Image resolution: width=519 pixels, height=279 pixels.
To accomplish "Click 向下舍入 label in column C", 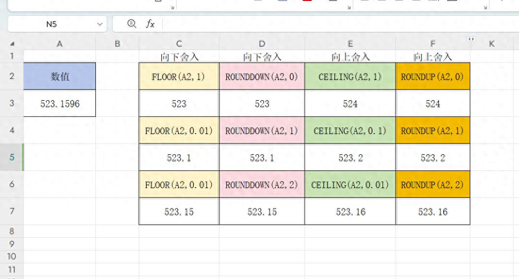I will [x=179, y=57].
